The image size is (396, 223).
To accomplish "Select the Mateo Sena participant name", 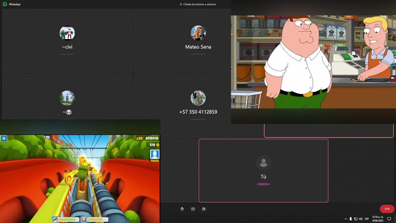I will (x=198, y=47).
